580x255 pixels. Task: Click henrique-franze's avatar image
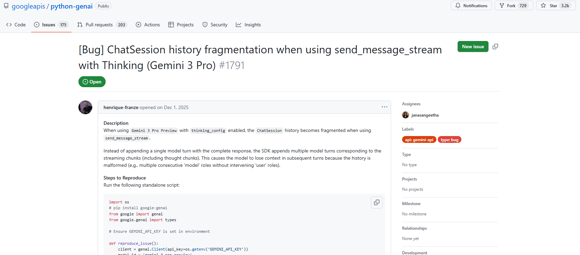coord(85,107)
